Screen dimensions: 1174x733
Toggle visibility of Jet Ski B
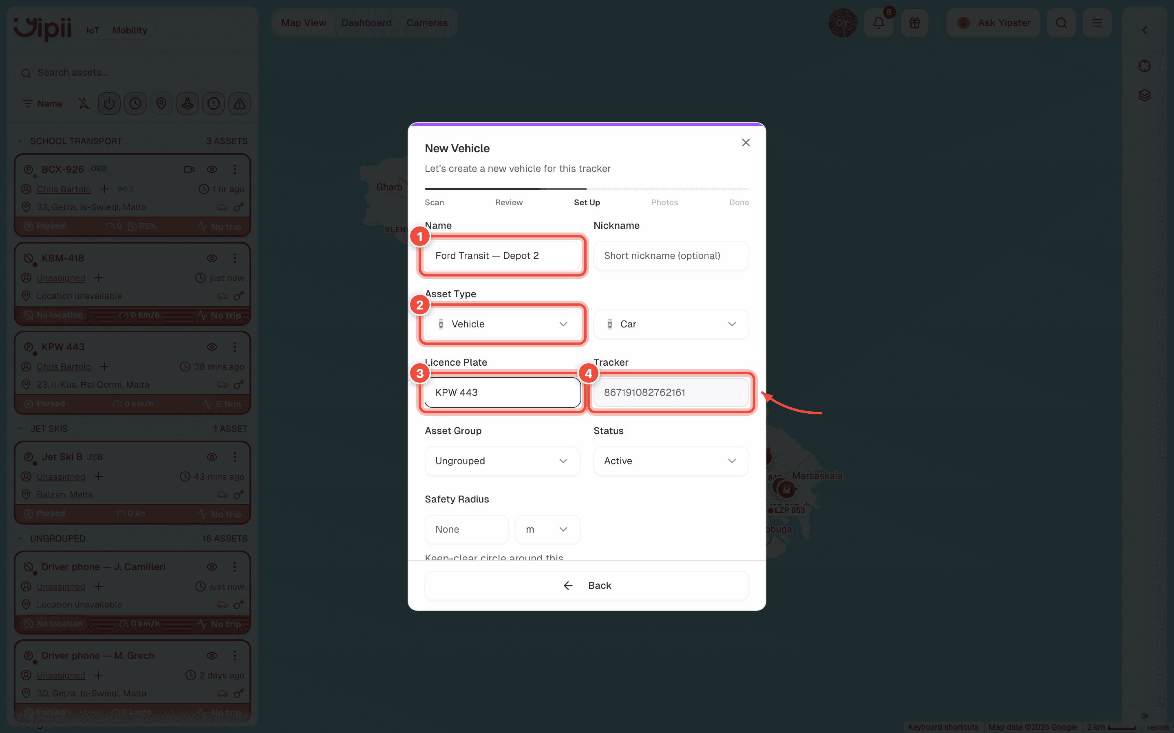(x=212, y=456)
